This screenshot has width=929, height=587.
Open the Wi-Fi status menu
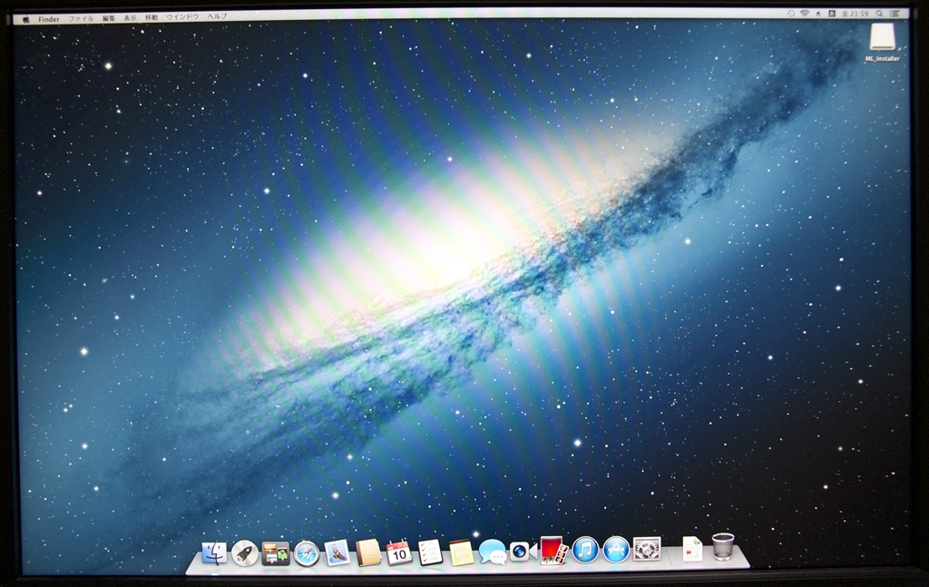pyautogui.click(x=805, y=14)
